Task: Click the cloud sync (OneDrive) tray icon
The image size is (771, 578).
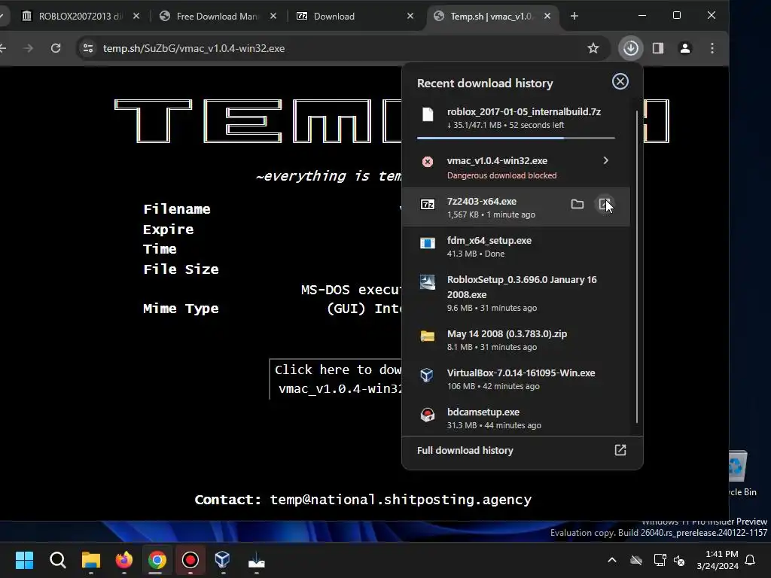Action: pyautogui.click(x=636, y=560)
